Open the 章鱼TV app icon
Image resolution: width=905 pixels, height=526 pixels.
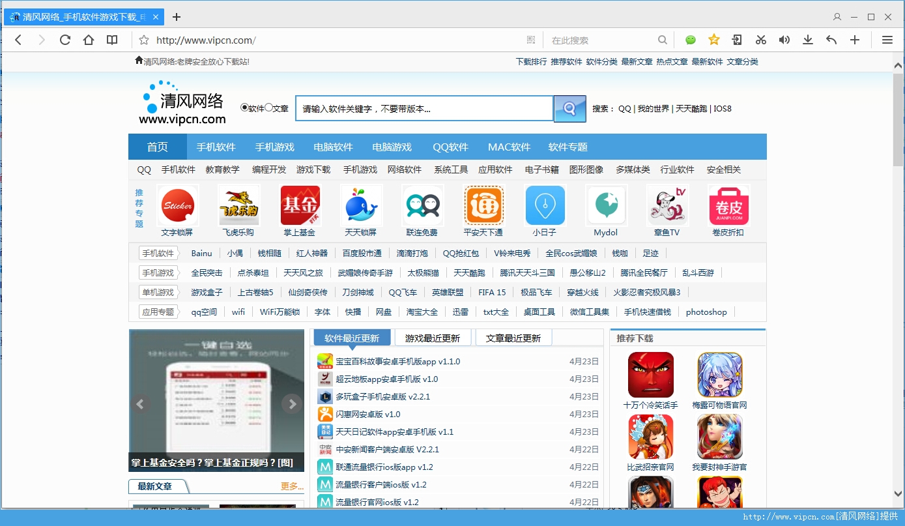click(667, 205)
